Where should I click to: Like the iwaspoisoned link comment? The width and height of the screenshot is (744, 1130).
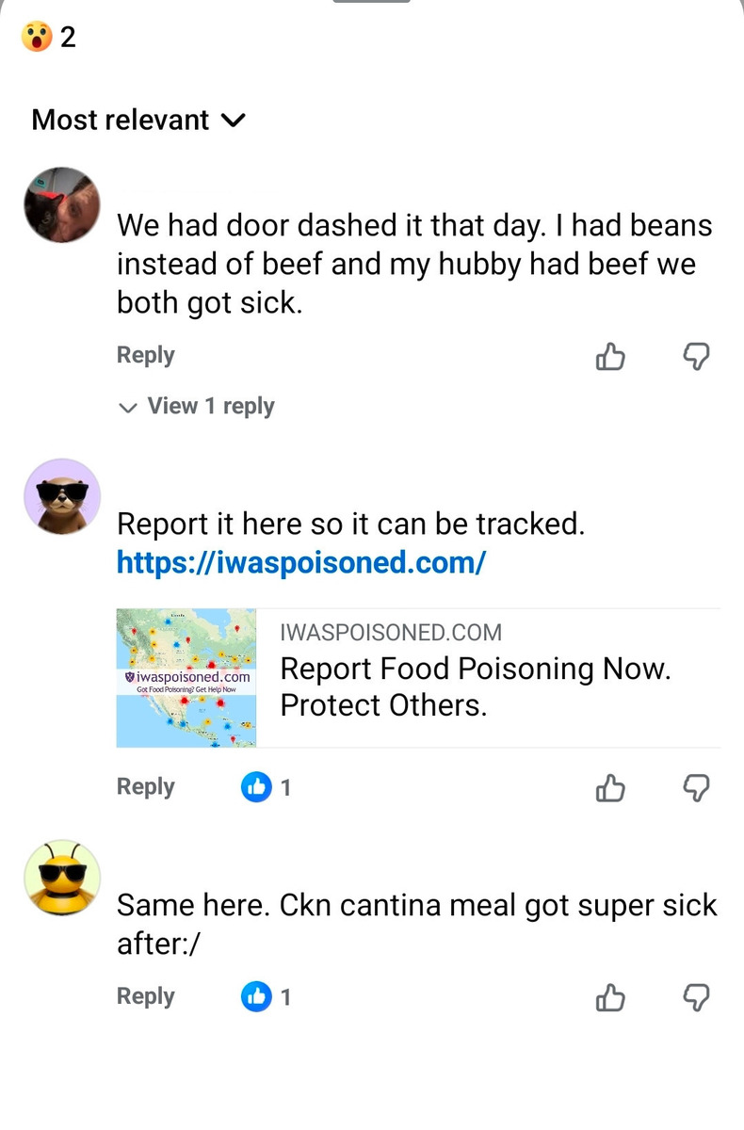(610, 787)
